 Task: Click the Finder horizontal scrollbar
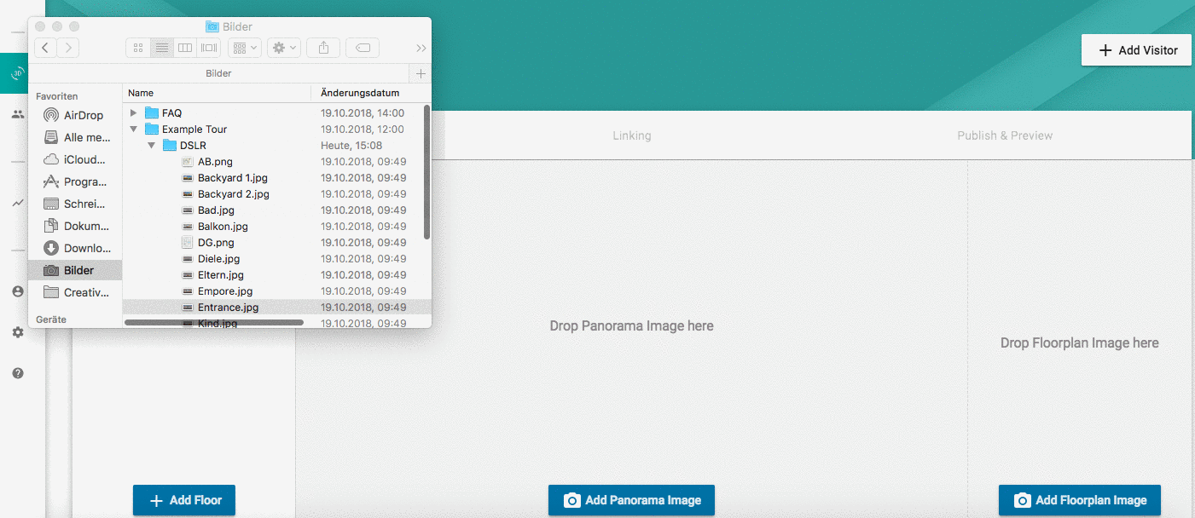point(214,322)
